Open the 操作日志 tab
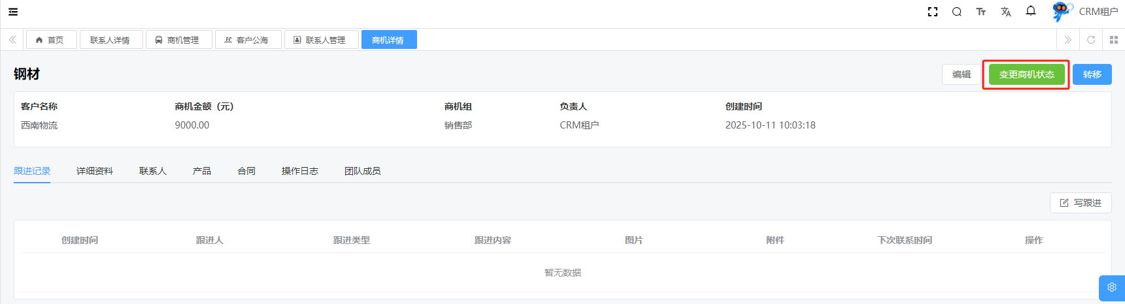Viewport: 1125px width, 304px height. [300, 171]
